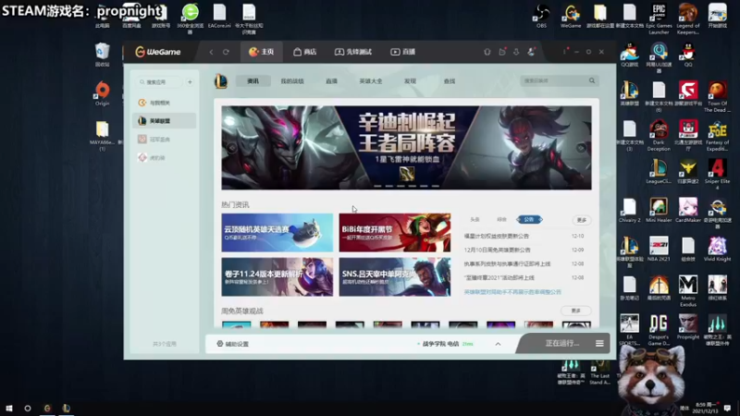Open the 商店 store tab
Screen dimensions: 740x416
(305, 52)
